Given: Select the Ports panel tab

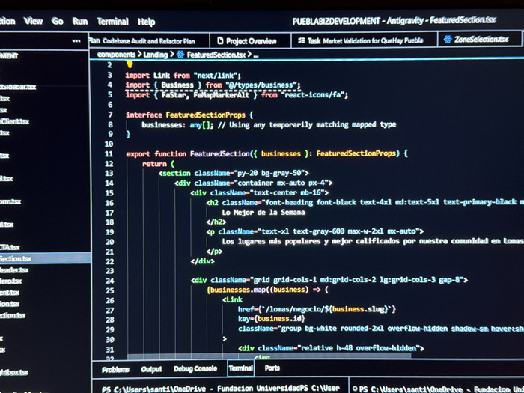Looking at the screenshot, I should 272,368.
